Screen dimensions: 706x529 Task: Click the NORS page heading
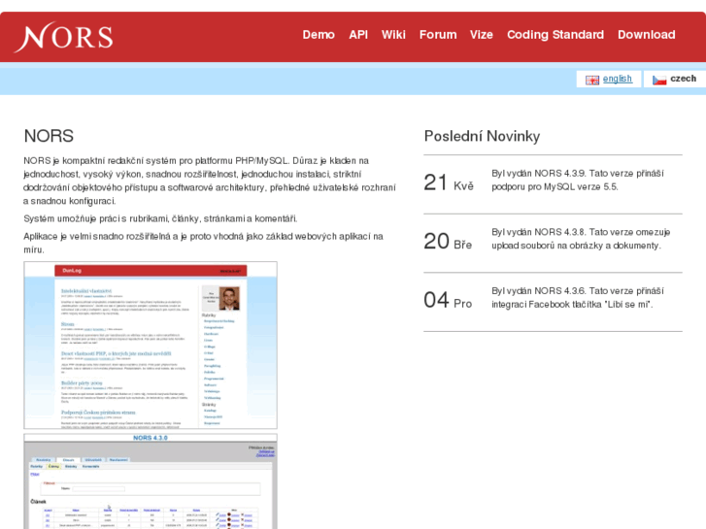pyautogui.click(x=49, y=136)
